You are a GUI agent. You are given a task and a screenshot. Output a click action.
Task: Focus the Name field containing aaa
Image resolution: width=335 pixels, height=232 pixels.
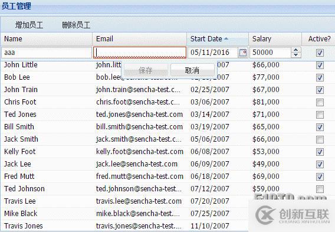pyautogui.click(x=47, y=53)
